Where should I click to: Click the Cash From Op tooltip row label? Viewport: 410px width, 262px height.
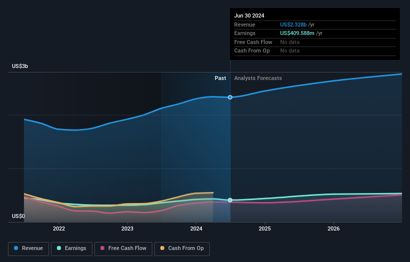[252, 51]
